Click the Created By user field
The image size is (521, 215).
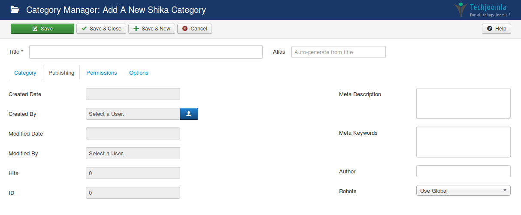tap(133, 114)
